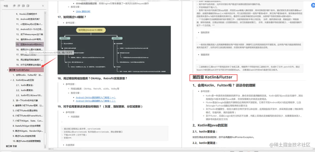This screenshot has width=315, height=152.
Task: Collapse the 第四章 Kotlin&Flutter bookmark node
Action: (7, 70)
